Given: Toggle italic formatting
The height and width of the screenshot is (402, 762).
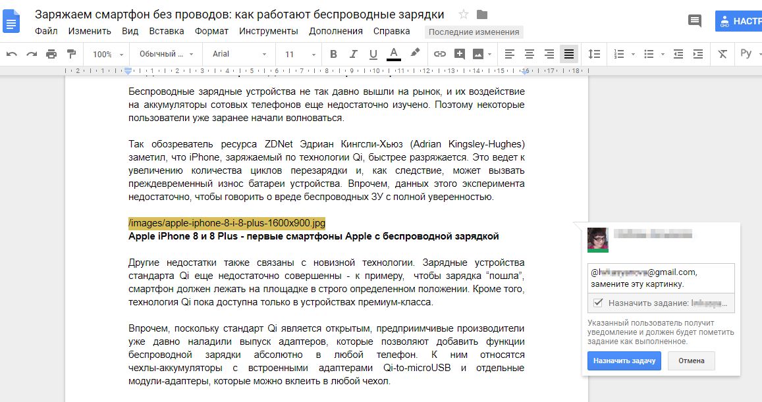Looking at the screenshot, I should pos(353,54).
